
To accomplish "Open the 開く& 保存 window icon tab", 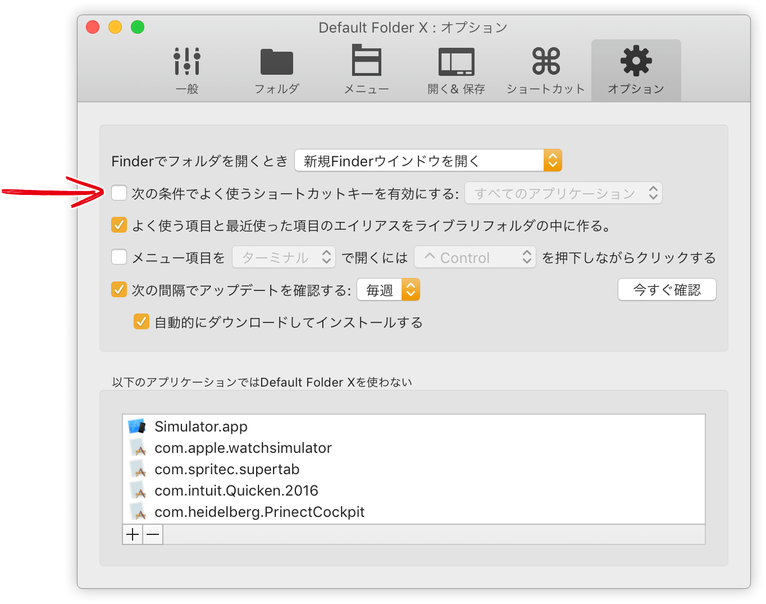I will point(456,70).
